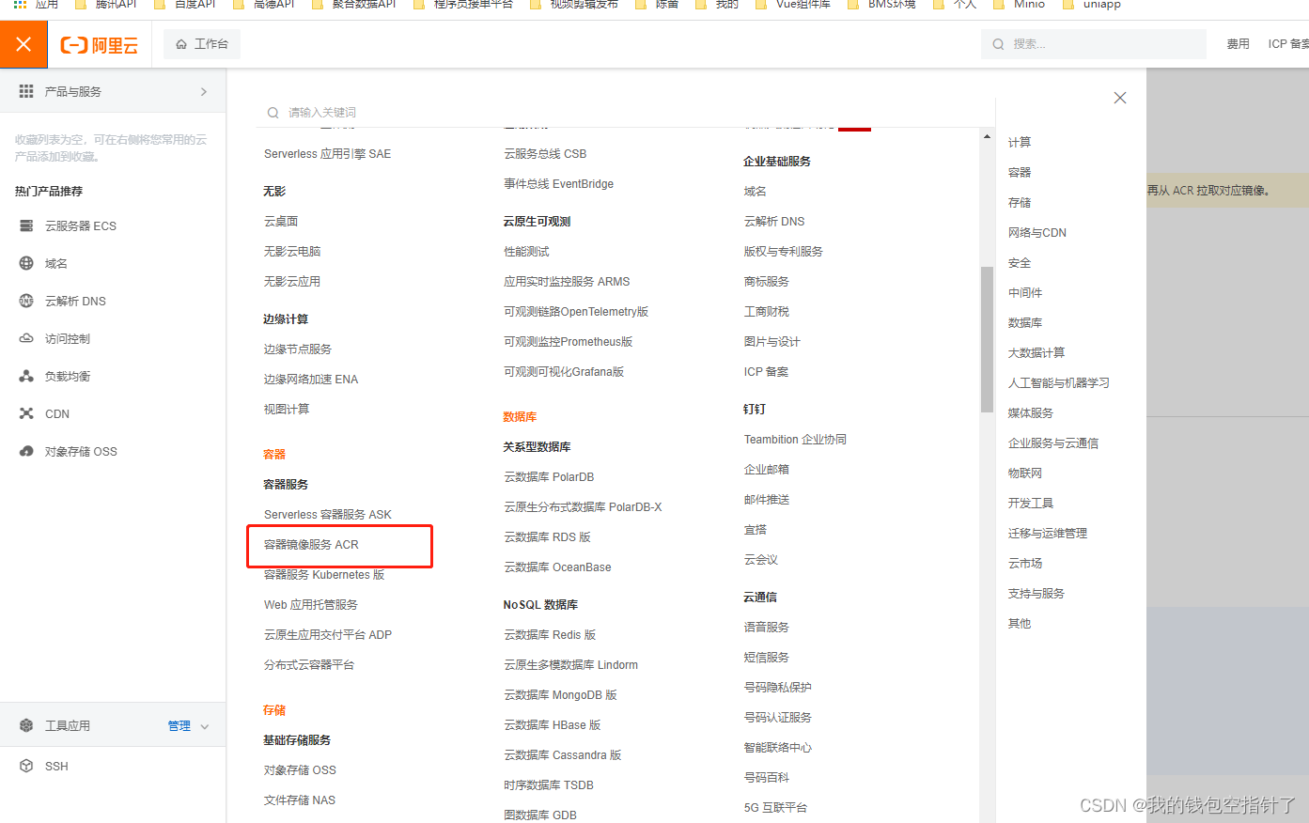
Task: Click the Alibaba Cloud logo
Action: pos(100,45)
